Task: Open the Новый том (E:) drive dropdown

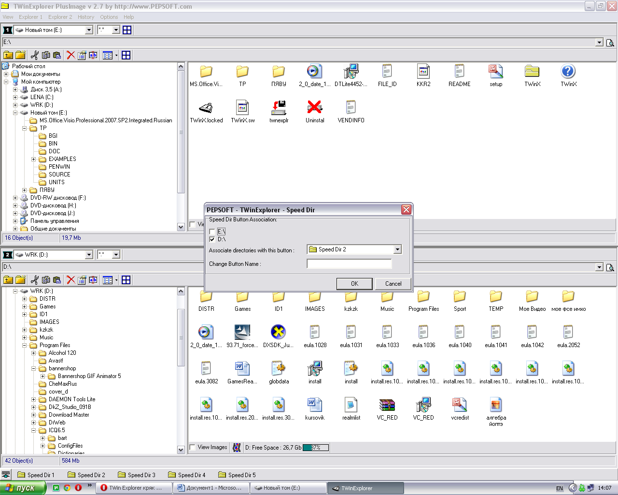Action: pyautogui.click(x=89, y=30)
